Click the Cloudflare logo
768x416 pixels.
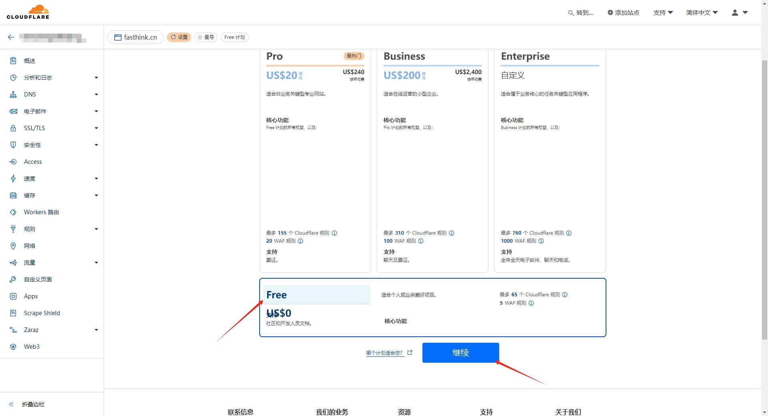tap(28, 12)
